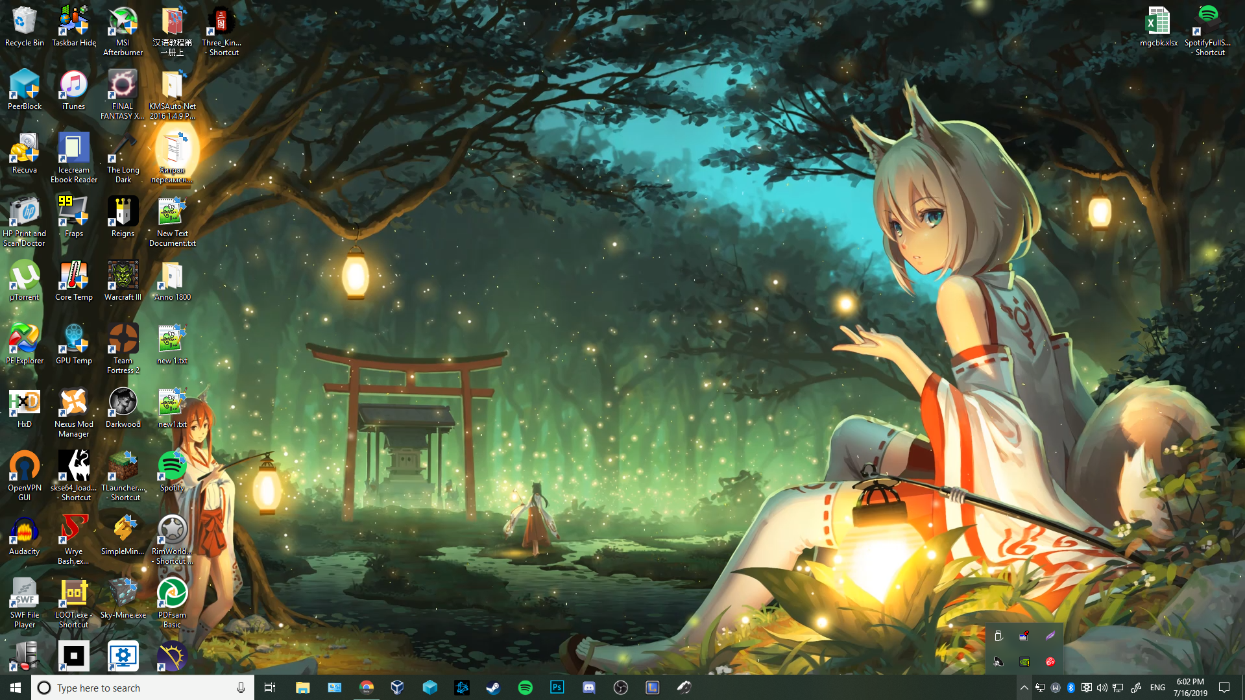Viewport: 1245px width, 700px height.
Task: Click the µTorrent desktop icon
Action: pyautogui.click(x=24, y=281)
